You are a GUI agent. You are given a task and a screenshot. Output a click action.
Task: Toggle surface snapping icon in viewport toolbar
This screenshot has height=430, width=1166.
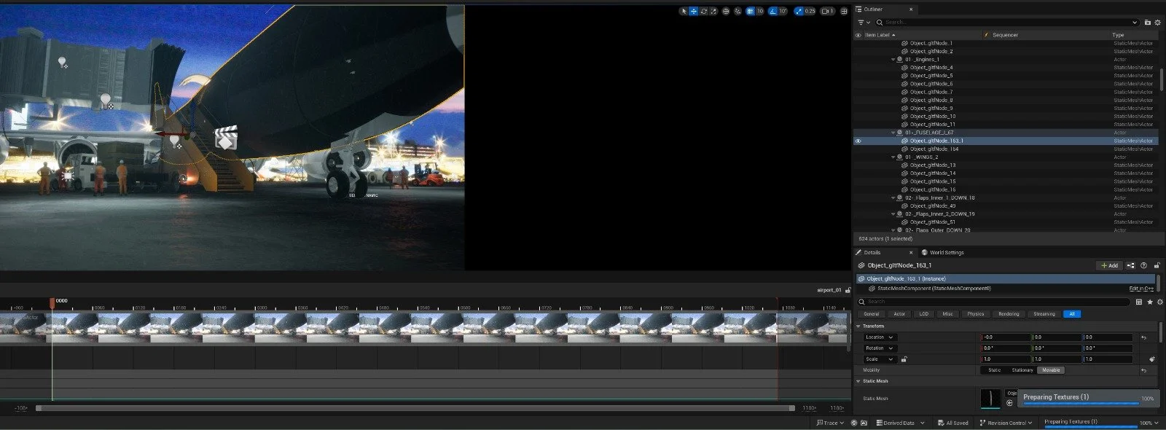(737, 11)
